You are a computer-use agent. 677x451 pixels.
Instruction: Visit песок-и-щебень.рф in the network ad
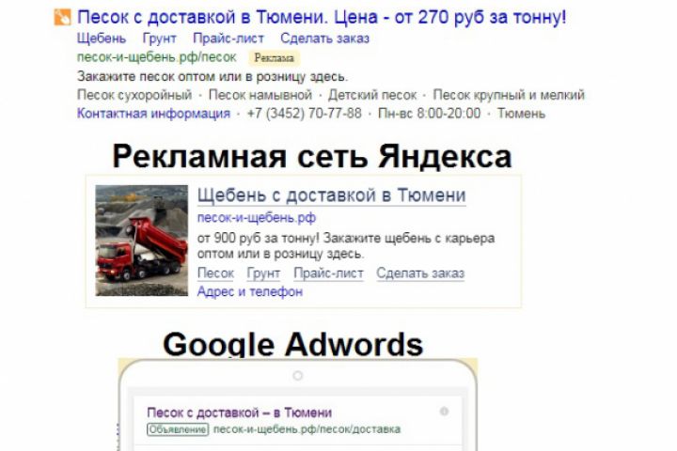click(257, 218)
